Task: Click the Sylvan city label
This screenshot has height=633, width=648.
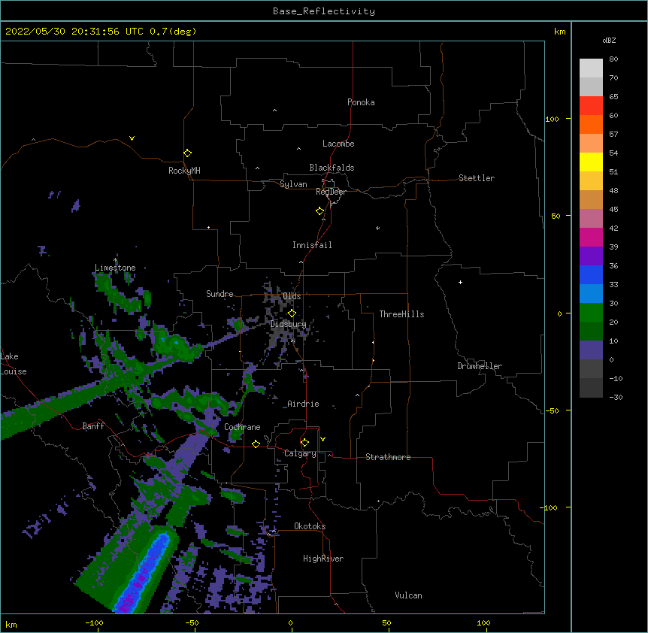Action: [293, 184]
